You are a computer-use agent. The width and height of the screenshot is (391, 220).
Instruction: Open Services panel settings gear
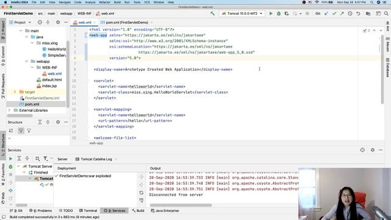[x=373, y=150]
